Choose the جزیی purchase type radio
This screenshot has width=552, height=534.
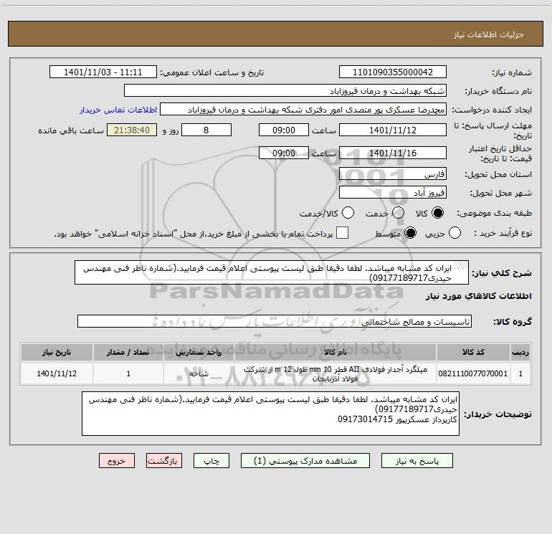click(x=455, y=233)
